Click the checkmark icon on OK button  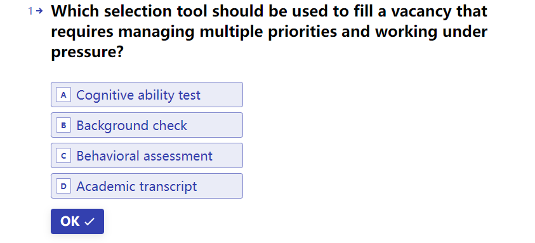(x=89, y=222)
